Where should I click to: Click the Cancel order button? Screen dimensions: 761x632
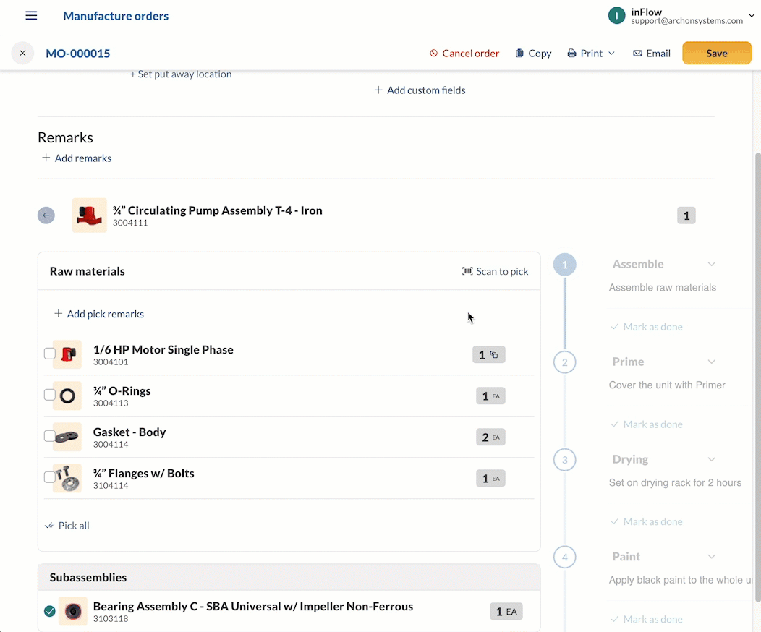(x=464, y=54)
